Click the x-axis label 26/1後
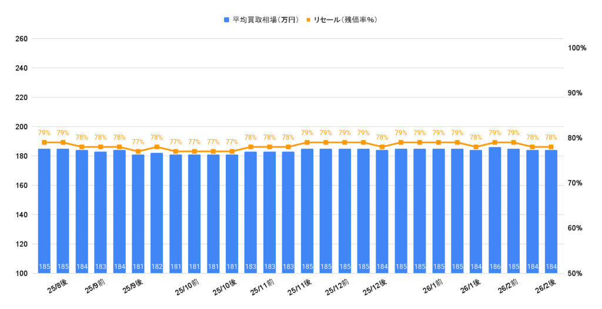The image size is (602, 309). (471, 287)
